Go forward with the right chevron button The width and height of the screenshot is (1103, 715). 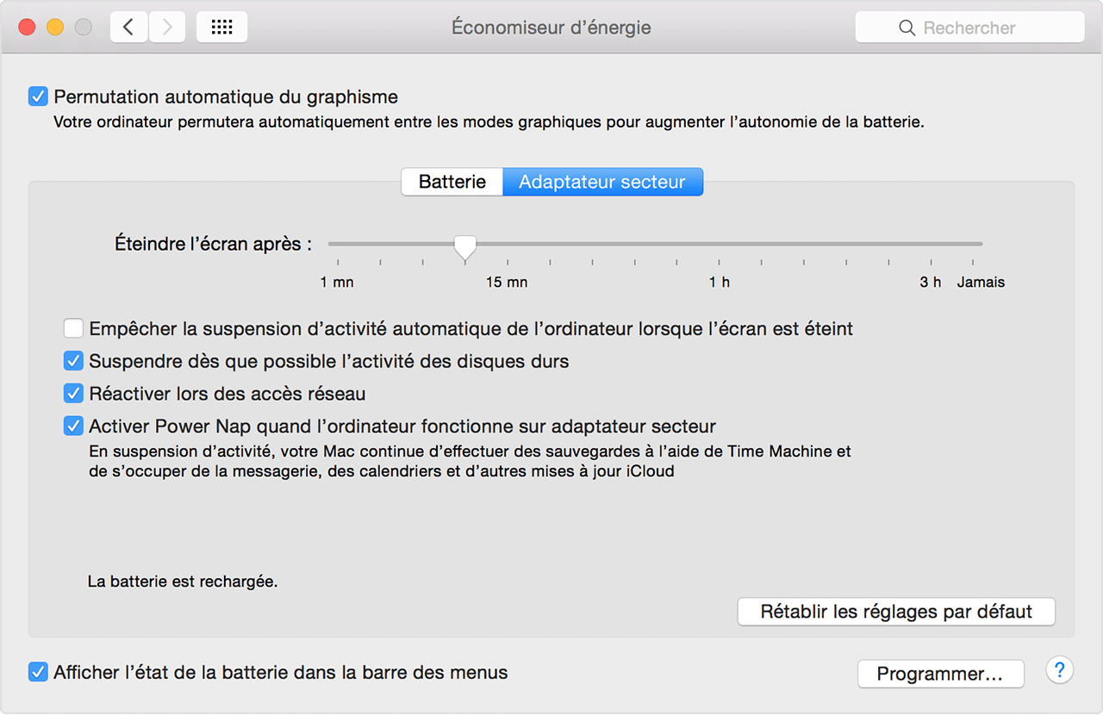(x=167, y=28)
